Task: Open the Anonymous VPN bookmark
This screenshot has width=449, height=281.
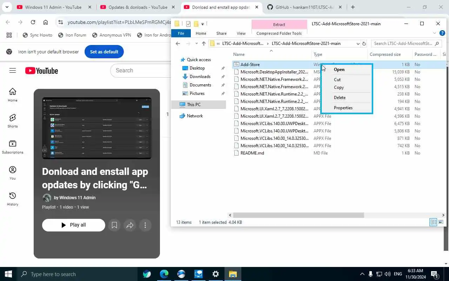Action: pos(112,35)
